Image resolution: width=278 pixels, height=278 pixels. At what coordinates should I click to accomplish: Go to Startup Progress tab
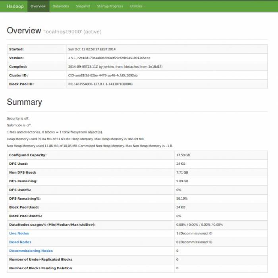pyautogui.click(x=110, y=6)
